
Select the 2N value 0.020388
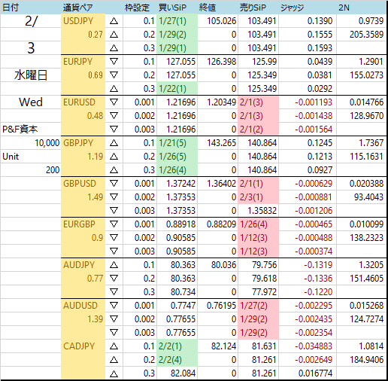366,184
